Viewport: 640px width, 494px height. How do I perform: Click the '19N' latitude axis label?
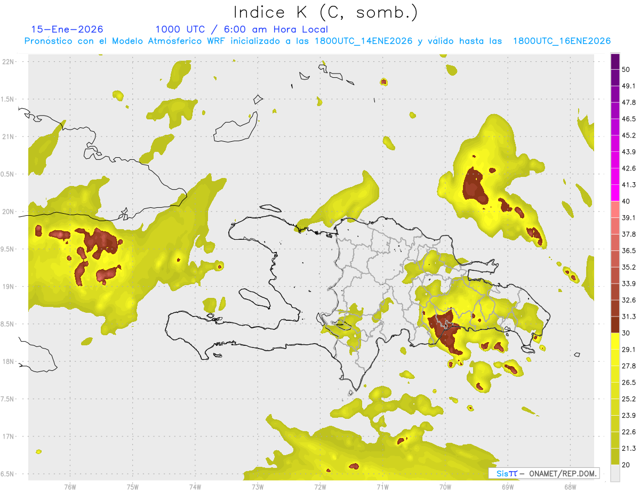click(9, 287)
